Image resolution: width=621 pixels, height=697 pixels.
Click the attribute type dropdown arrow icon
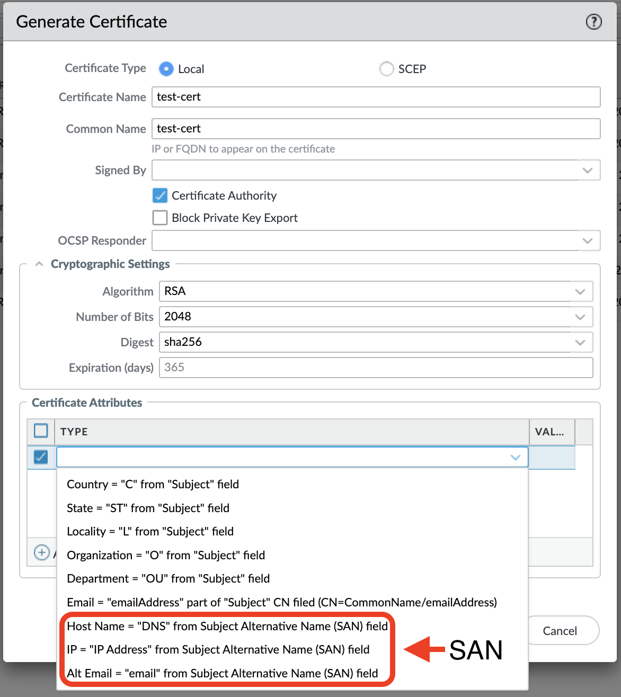(x=514, y=457)
